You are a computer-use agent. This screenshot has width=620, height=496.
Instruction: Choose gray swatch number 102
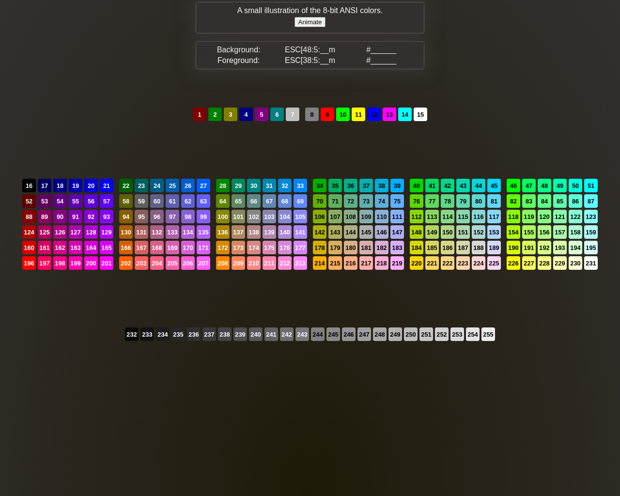[x=254, y=217]
